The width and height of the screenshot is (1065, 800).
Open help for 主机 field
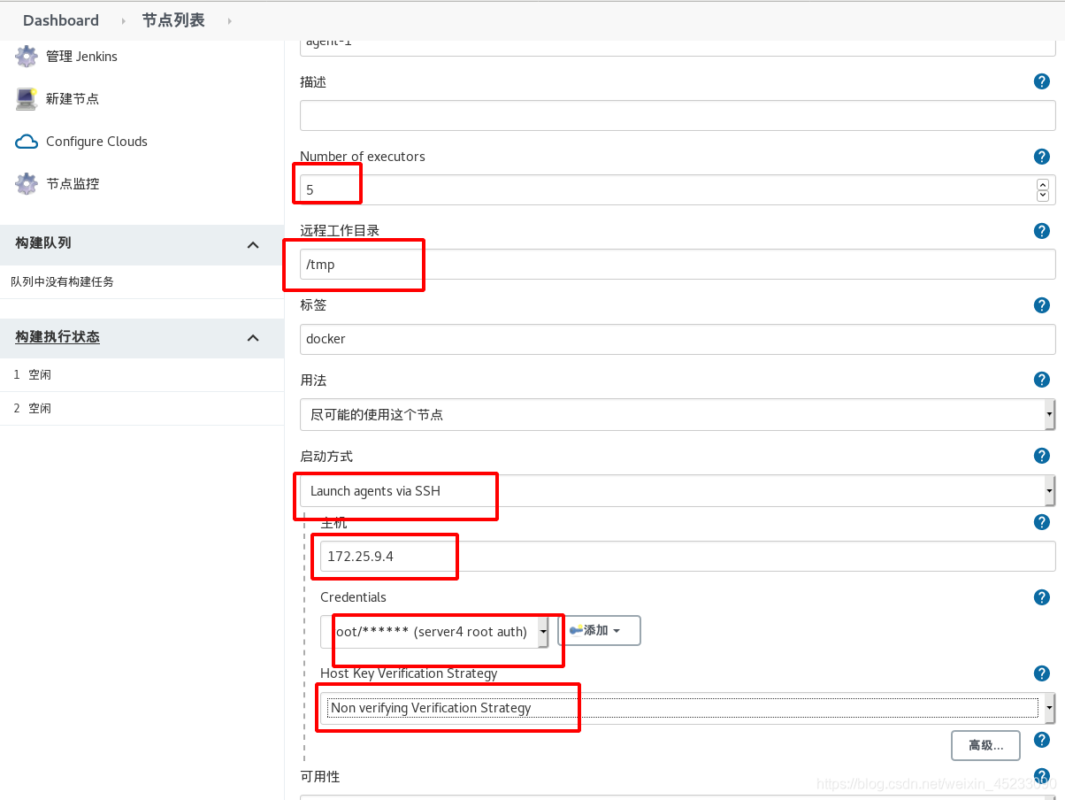pos(1042,522)
